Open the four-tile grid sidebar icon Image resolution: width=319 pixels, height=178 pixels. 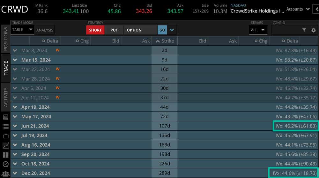[x=5, y=155]
